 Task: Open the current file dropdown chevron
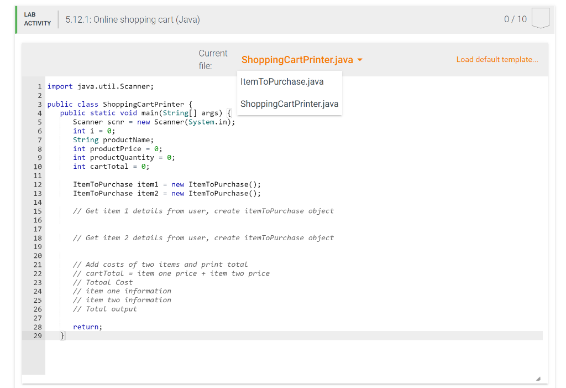(360, 60)
